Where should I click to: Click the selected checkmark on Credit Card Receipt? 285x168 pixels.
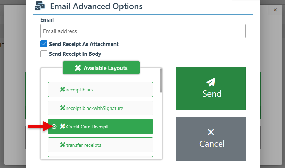tap(54, 127)
